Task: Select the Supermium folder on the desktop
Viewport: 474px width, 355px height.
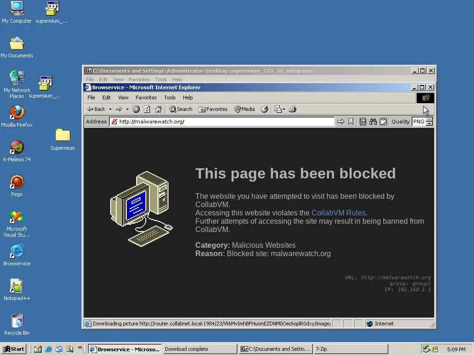Action: click(62, 140)
